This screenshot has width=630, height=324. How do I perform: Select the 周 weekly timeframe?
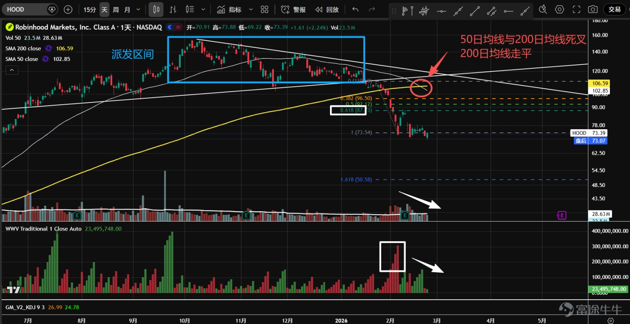(x=116, y=9)
